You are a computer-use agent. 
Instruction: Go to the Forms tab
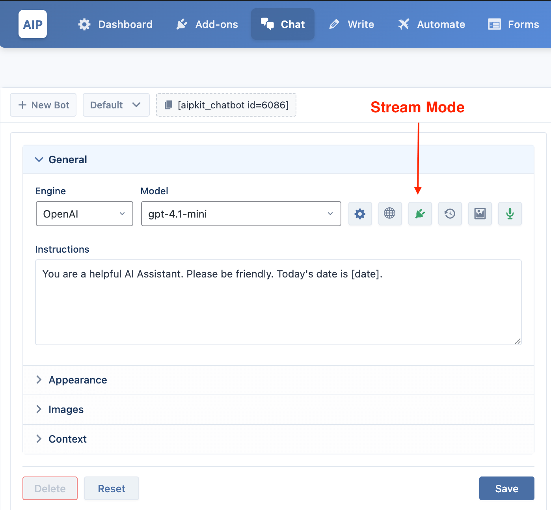pos(513,24)
